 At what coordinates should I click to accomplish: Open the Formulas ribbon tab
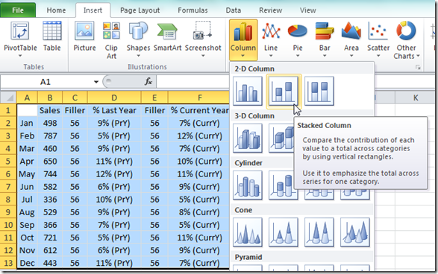[x=193, y=10]
